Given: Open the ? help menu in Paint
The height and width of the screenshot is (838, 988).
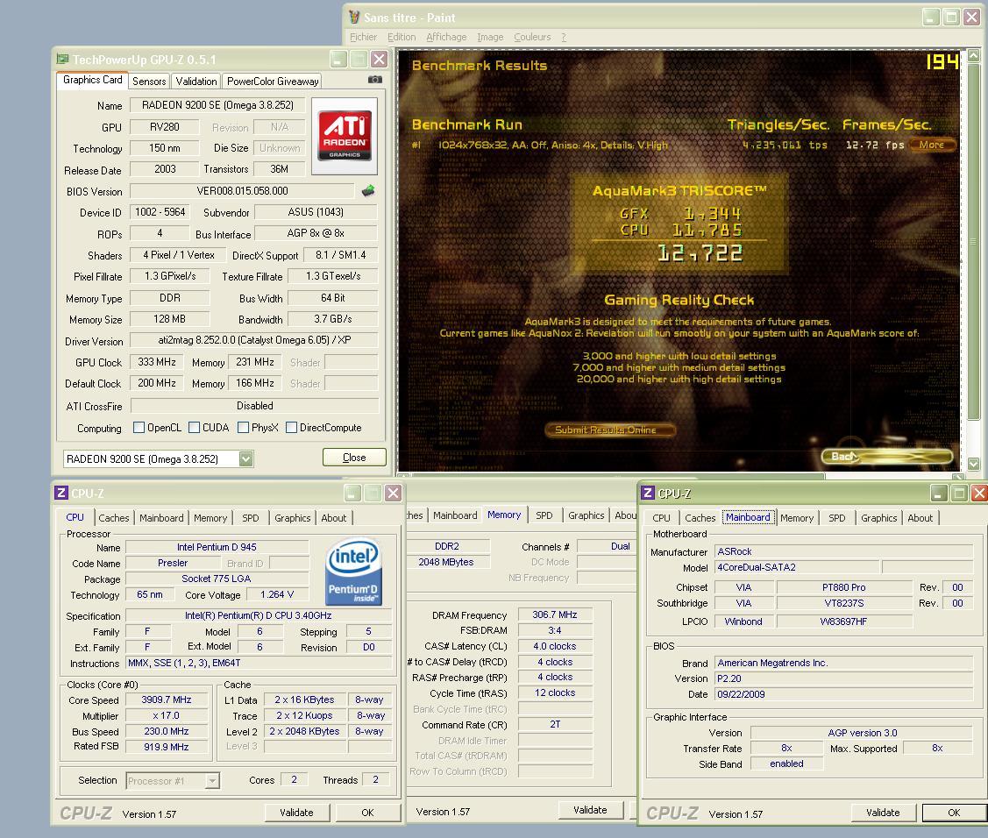Looking at the screenshot, I should [x=564, y=37].
